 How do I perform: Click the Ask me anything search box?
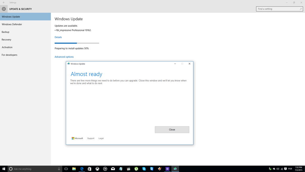(x=35, y=169)
